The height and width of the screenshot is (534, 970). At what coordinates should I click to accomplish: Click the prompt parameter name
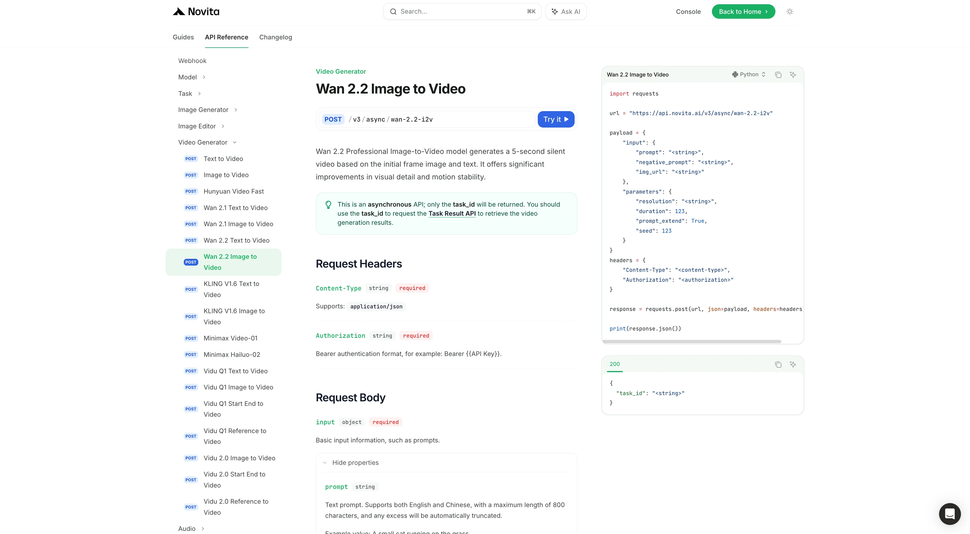(x=336, y=487)
